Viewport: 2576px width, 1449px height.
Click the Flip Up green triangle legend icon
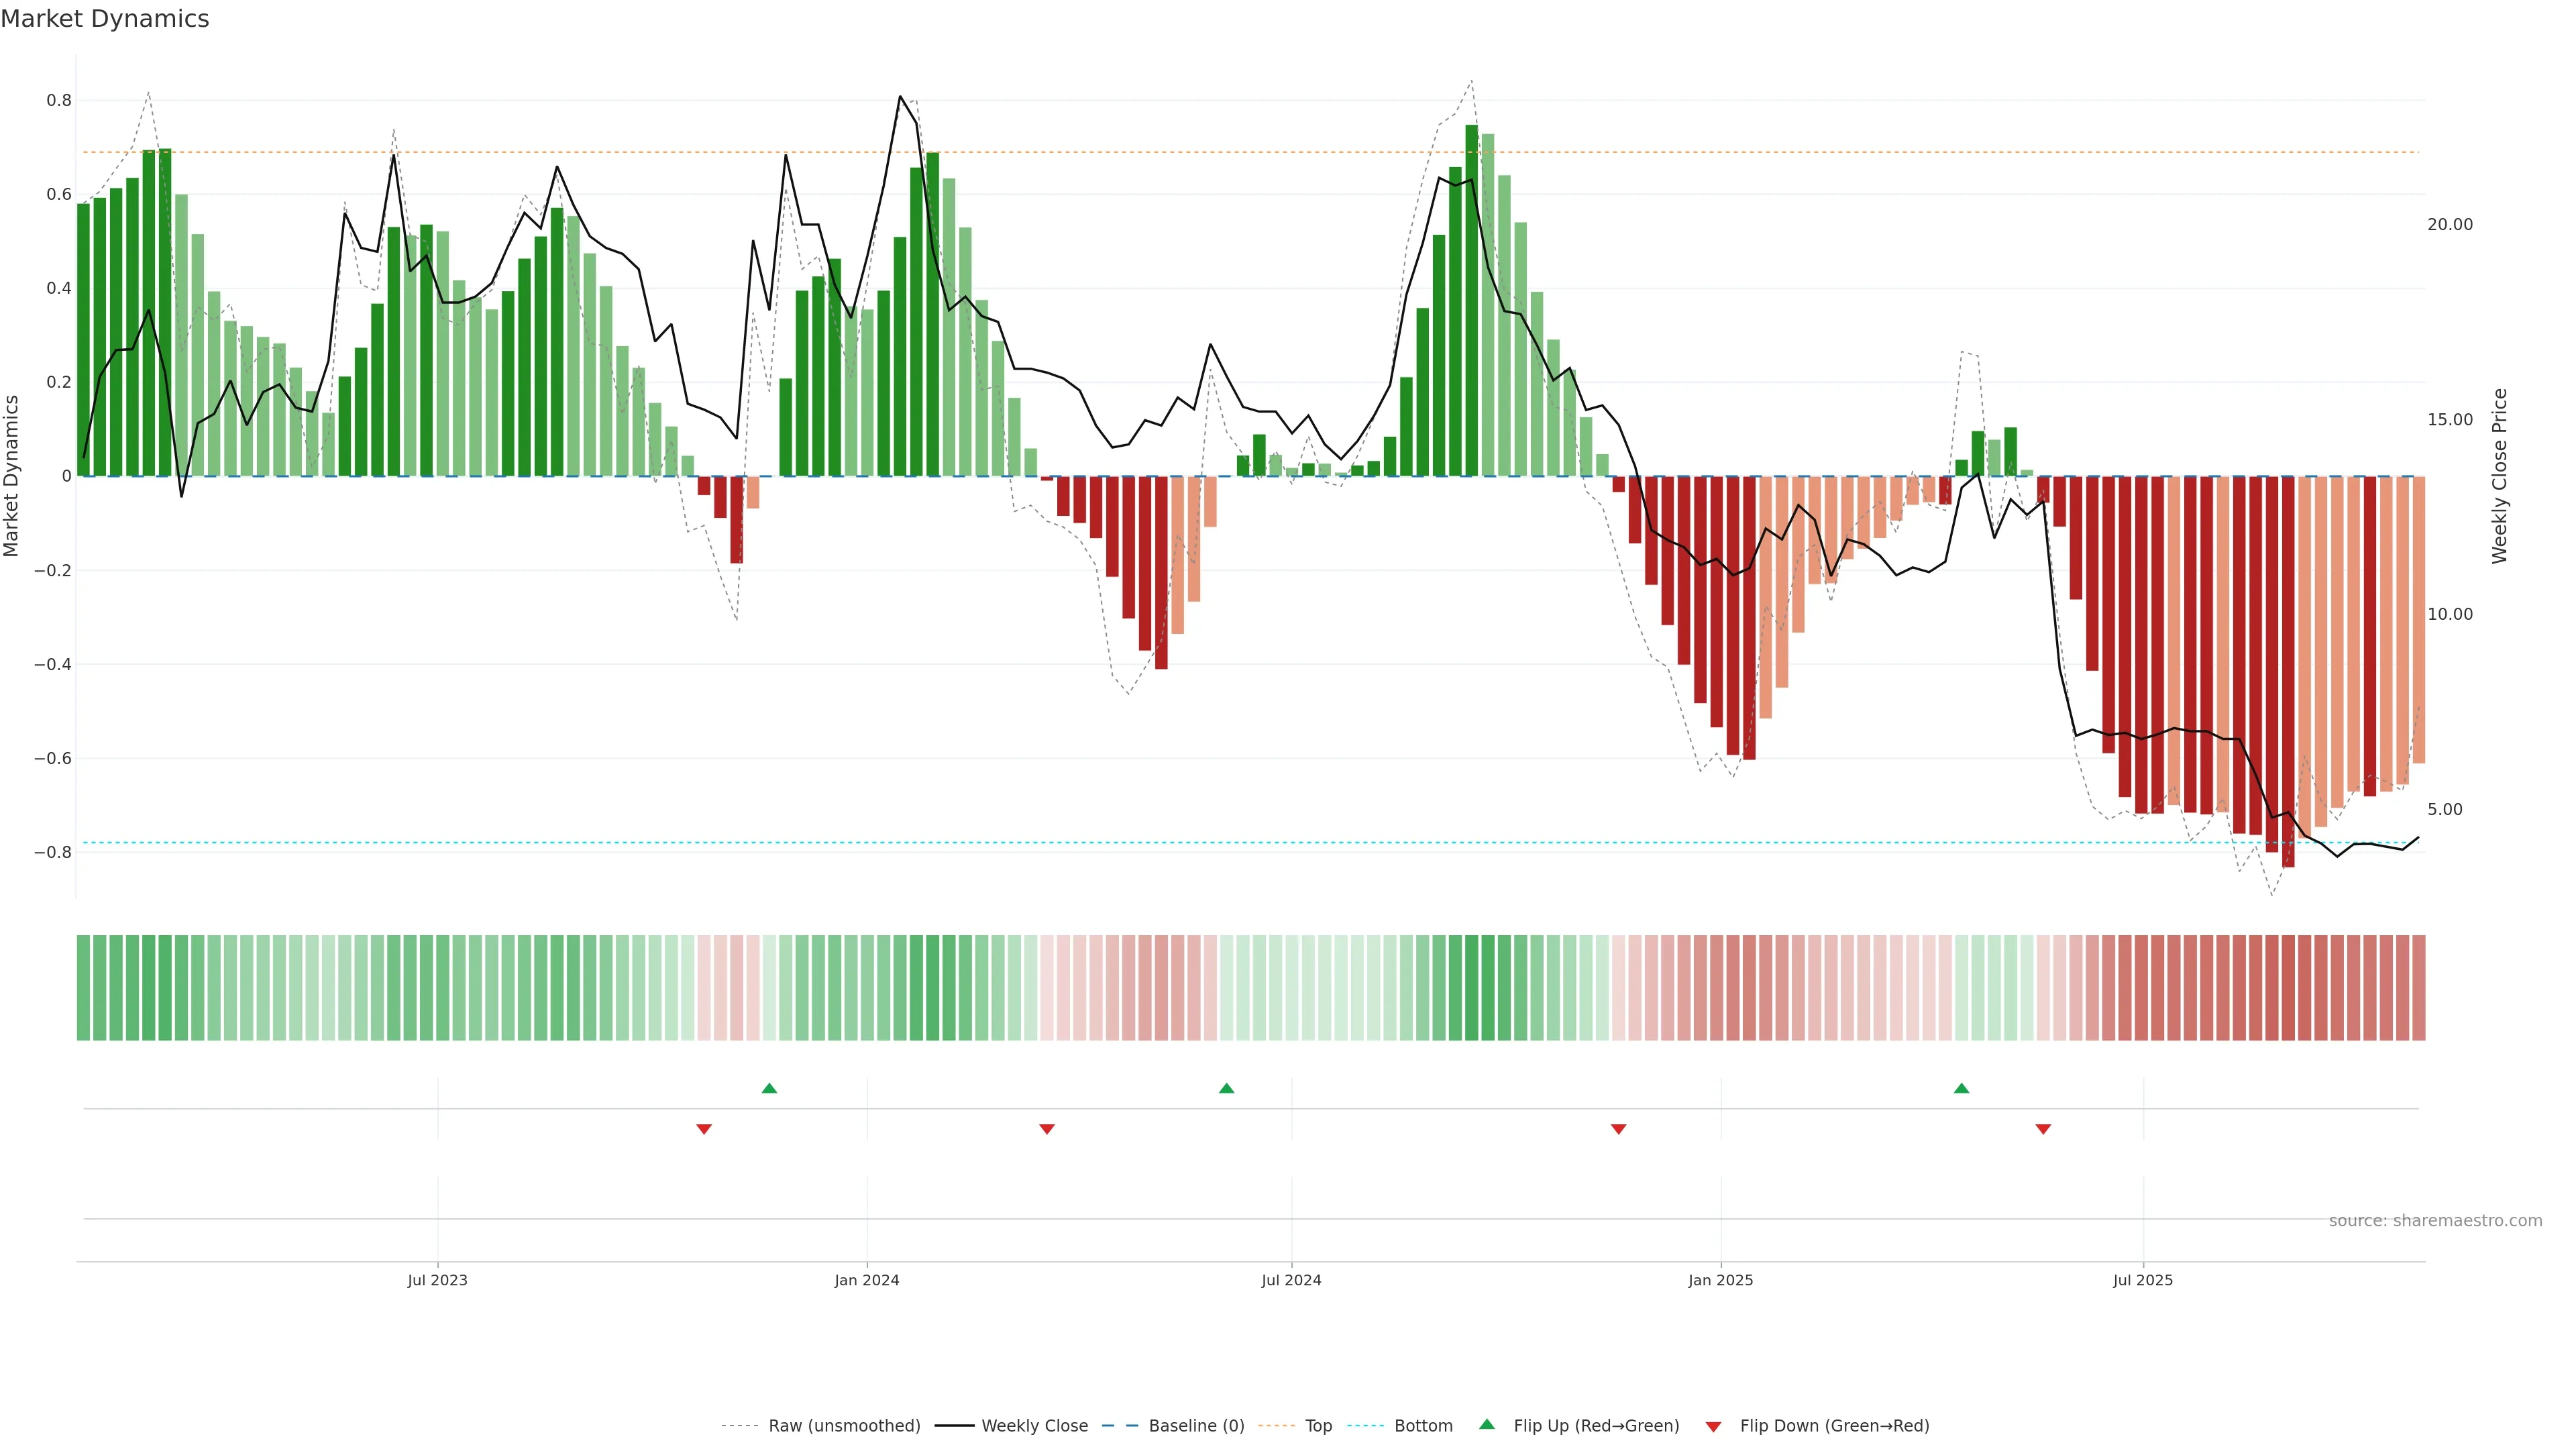1487,1424
